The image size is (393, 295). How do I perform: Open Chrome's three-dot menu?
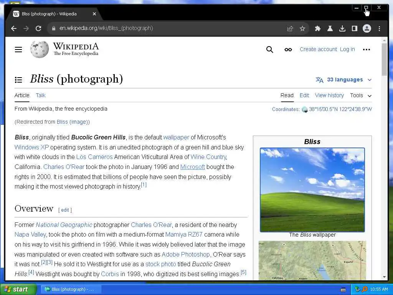click(x=379, y=28)
